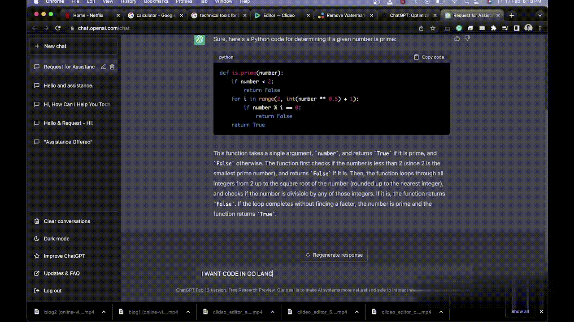Open Chrome extensions puzzle icon

[494, 28]
